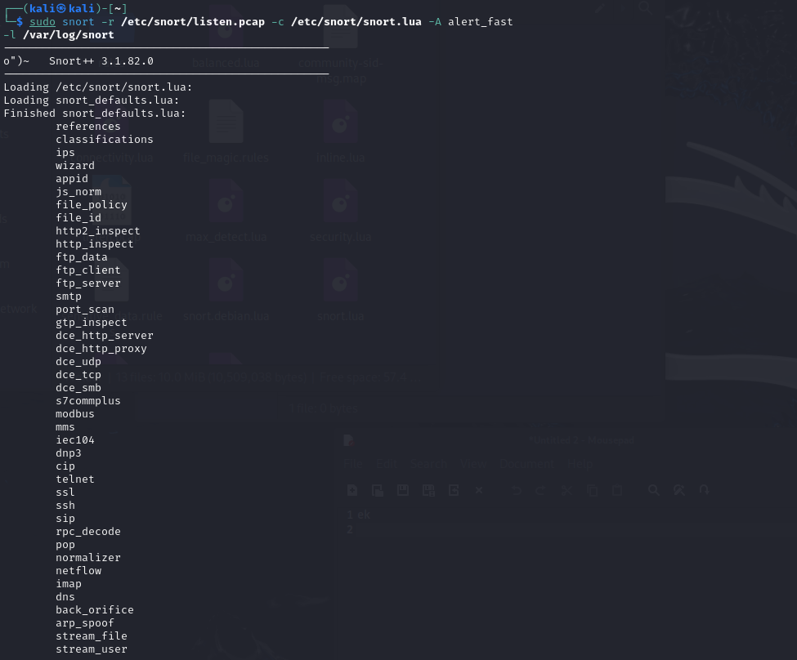Click '*Untitled 2 - Mousepad' window title
Viewport: 797px width, 660px height.
coord(581,440)
